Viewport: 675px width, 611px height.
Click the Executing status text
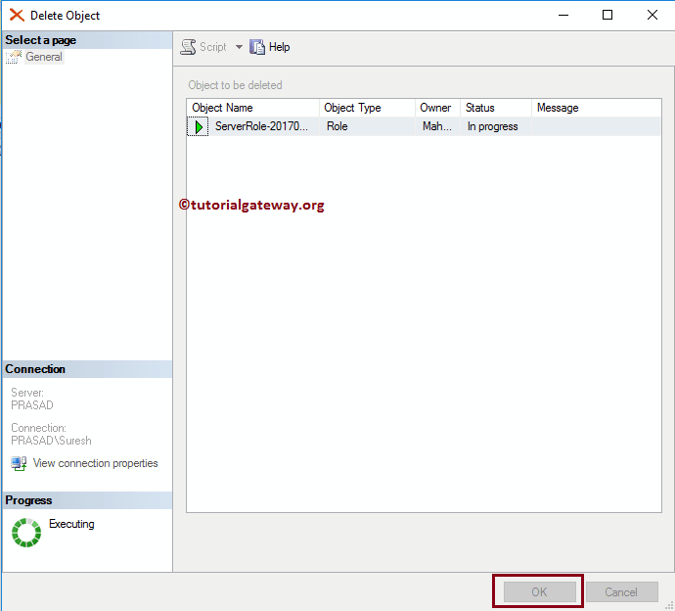(x=71, y=524)
